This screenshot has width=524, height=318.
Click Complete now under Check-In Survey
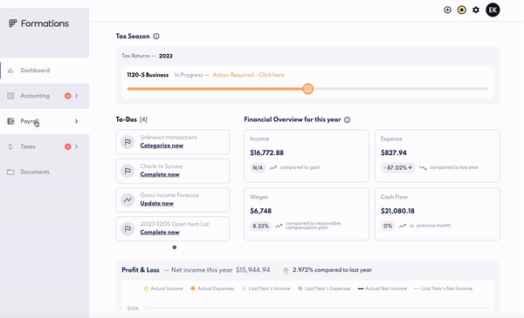[x=160, y=174]
